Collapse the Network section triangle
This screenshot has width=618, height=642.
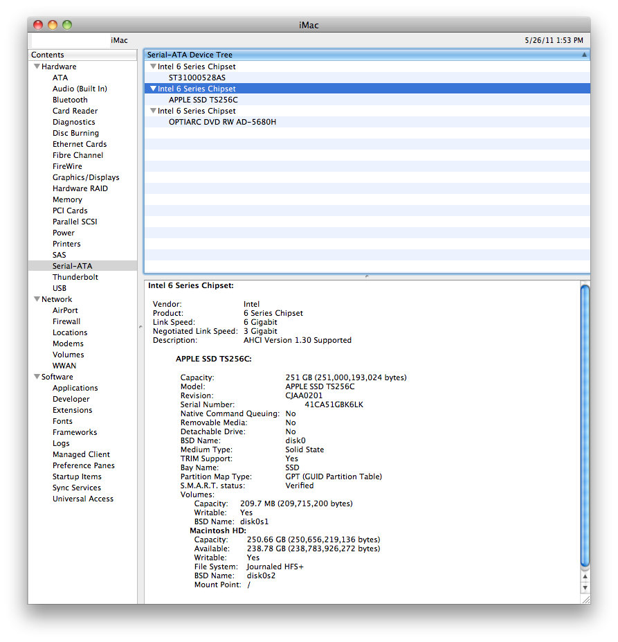[37, 299]
